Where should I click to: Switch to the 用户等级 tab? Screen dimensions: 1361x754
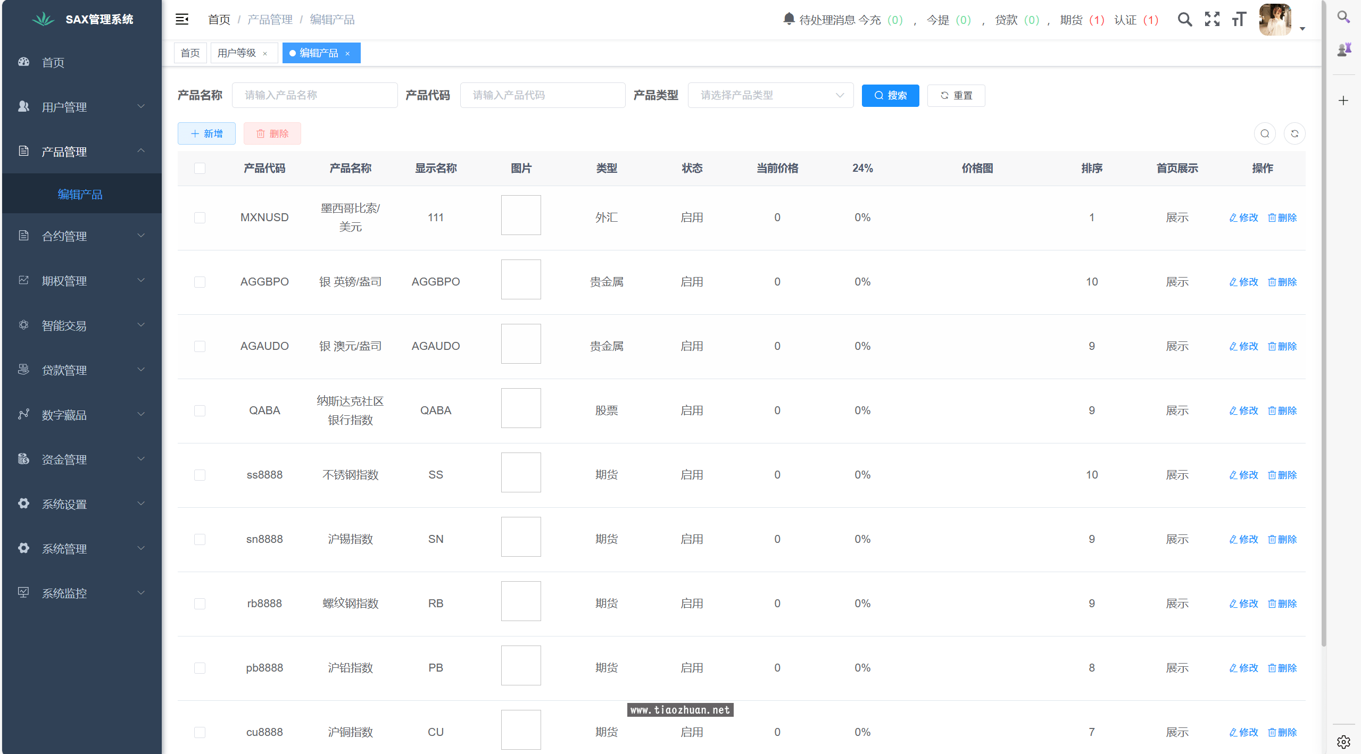237,53
